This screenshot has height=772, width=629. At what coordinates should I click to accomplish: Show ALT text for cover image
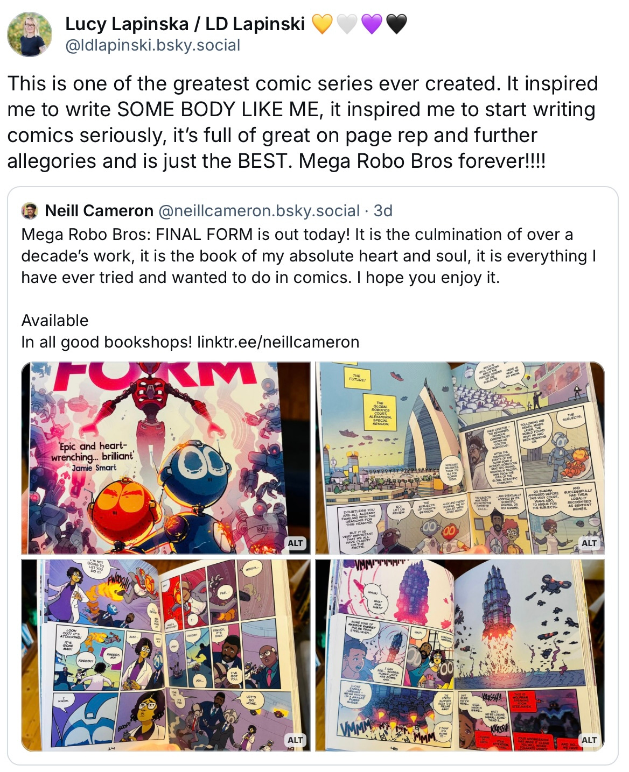[x=295, y=543]
